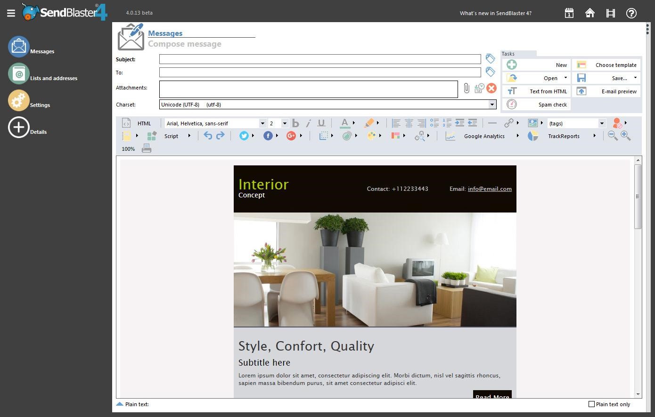This screenshot has width=655, height=417.
Task: Click the Spam check gauge icon
Action: (x=512, y=104)
